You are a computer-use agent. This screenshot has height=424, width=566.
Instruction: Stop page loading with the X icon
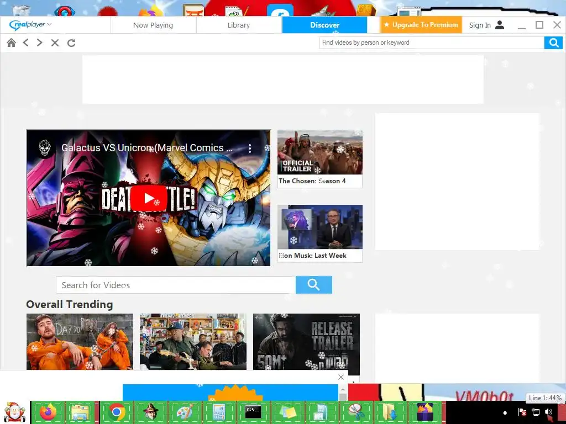pyautogui.click(x=55, y=43)
